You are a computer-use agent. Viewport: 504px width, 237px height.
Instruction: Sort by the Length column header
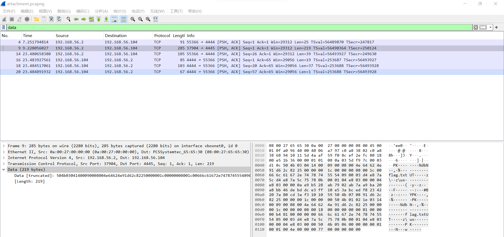click(x=178, y=36)
